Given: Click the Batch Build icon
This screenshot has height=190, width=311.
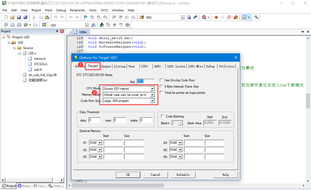Looking at the screenshot, I should (x=26, y=25).
